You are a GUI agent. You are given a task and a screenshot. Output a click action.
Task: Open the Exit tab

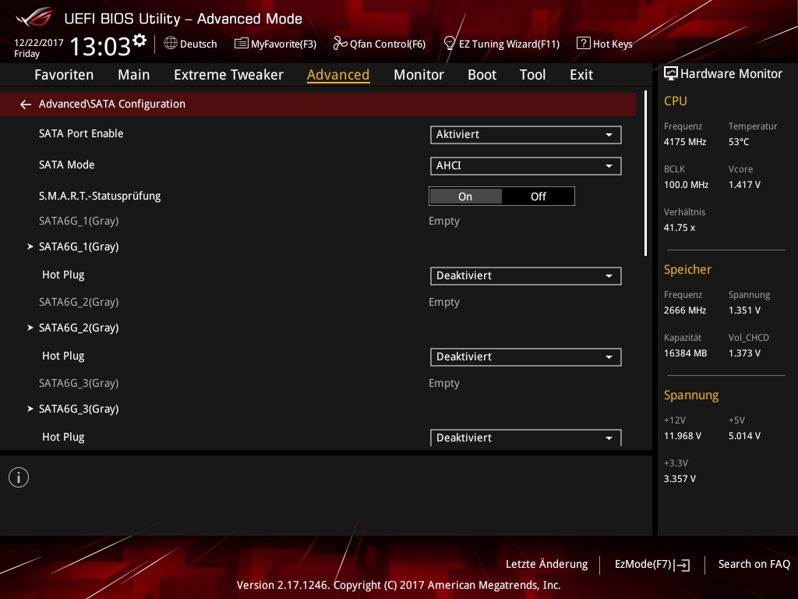581,75
